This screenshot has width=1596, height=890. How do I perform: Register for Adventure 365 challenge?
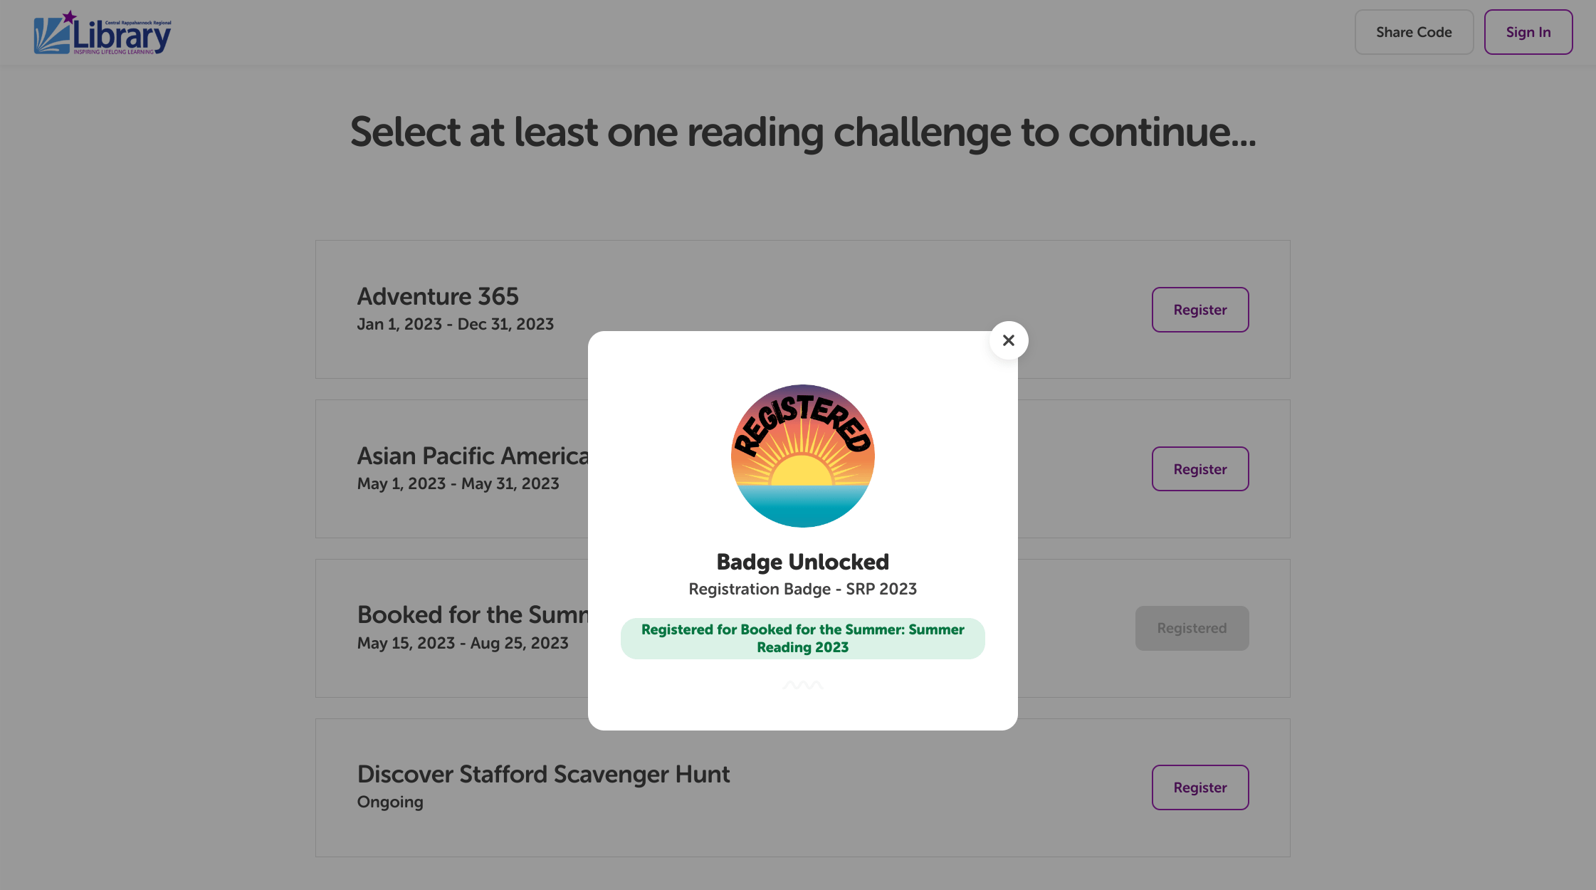pyautogui.click(x=1200, y=310)
